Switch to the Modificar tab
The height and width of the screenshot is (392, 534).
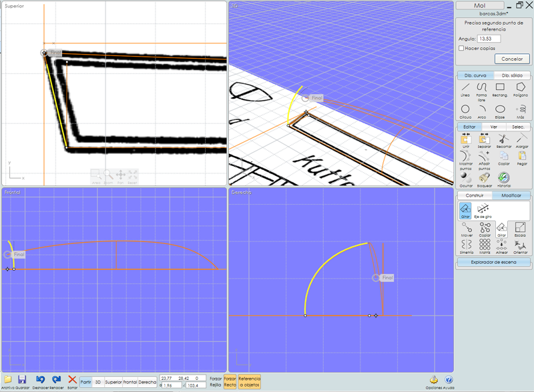511,195
